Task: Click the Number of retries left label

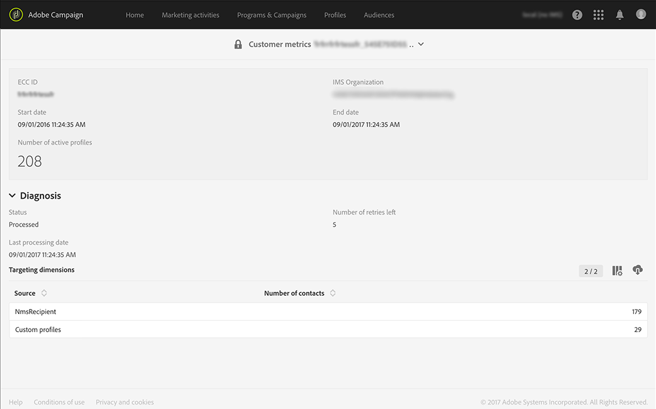Action: 364,212
